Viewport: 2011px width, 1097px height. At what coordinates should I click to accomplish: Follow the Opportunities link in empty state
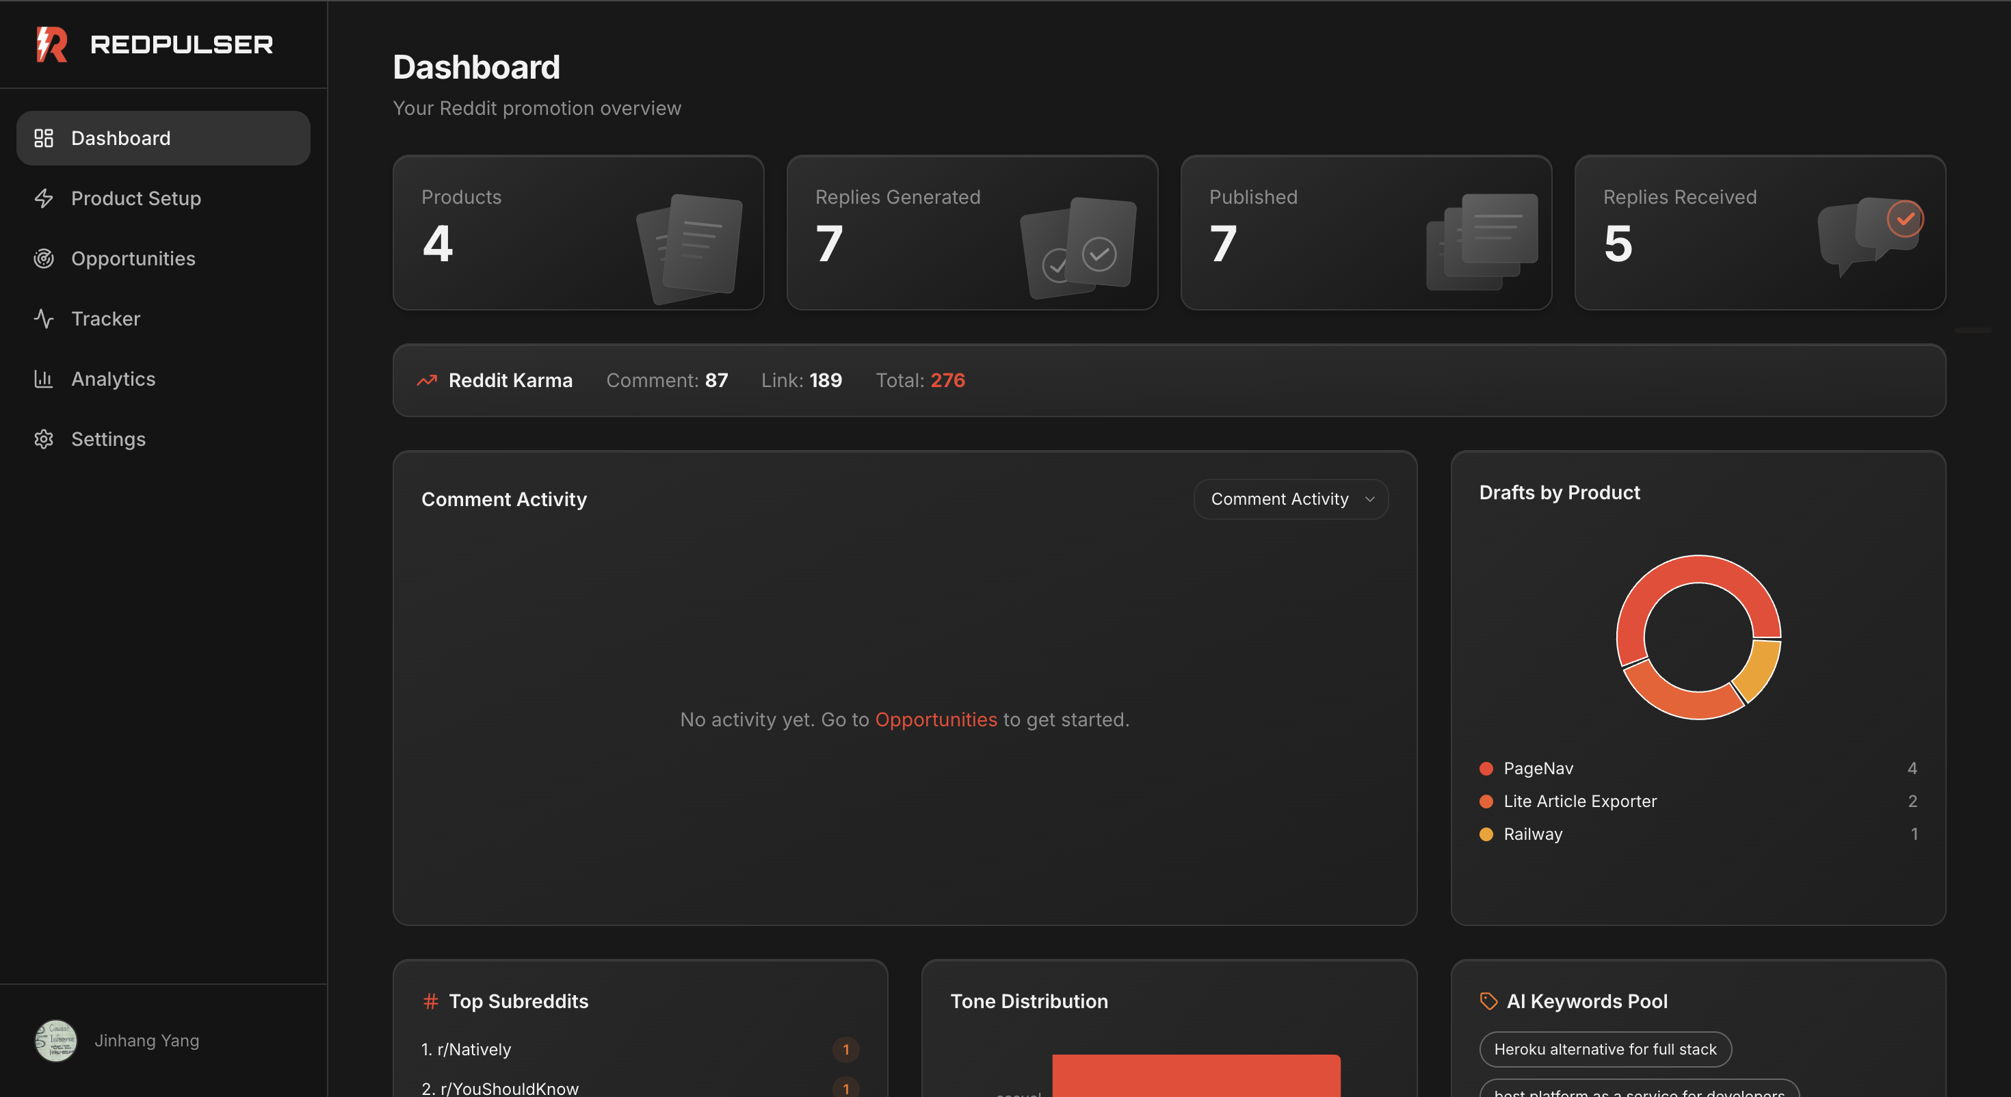935,719
